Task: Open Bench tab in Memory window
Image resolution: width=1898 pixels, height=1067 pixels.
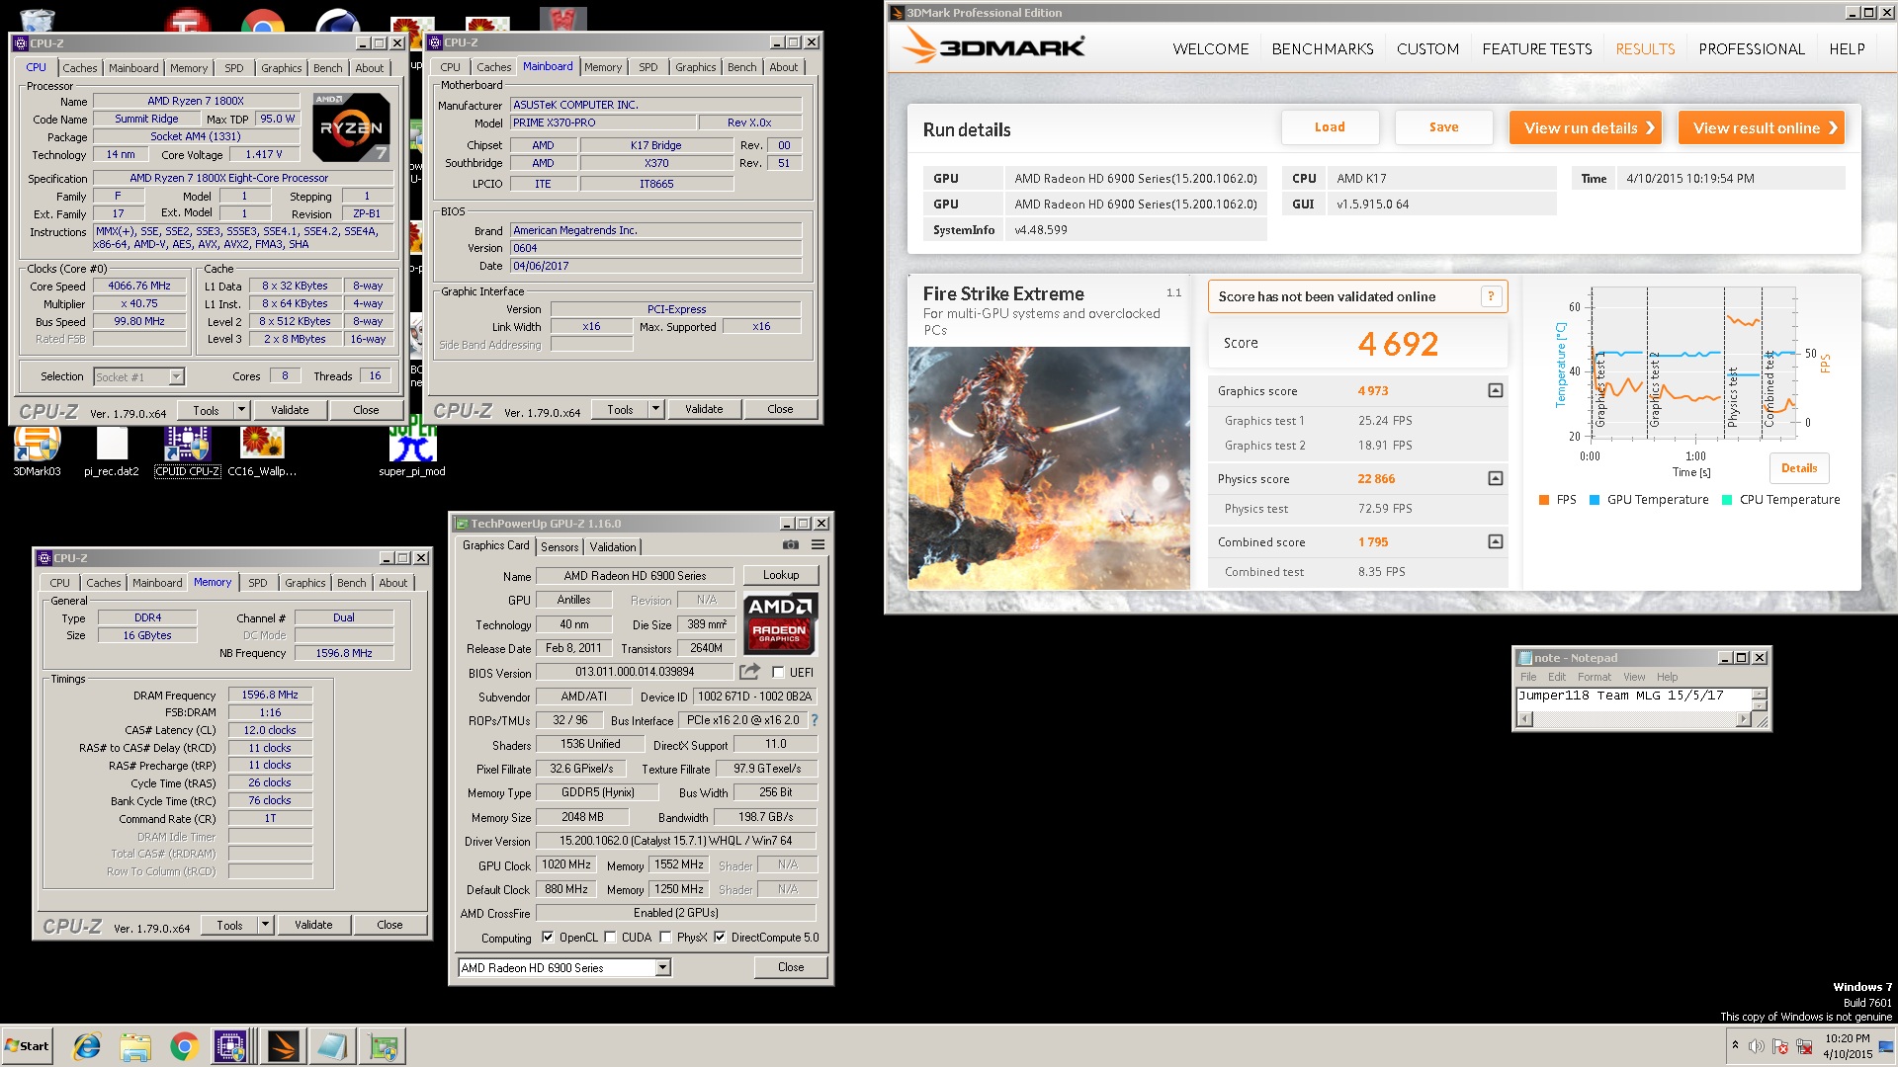Action: [x=351, y=583]
